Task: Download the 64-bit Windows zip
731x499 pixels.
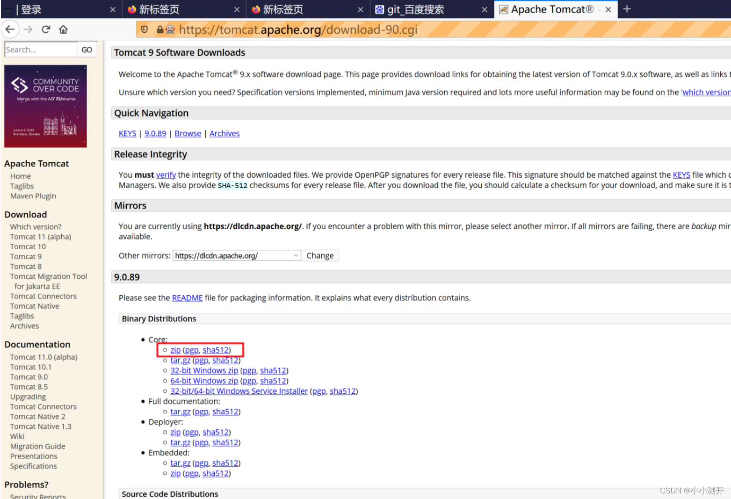Action: pyautogui.click(x=204, y=381)
